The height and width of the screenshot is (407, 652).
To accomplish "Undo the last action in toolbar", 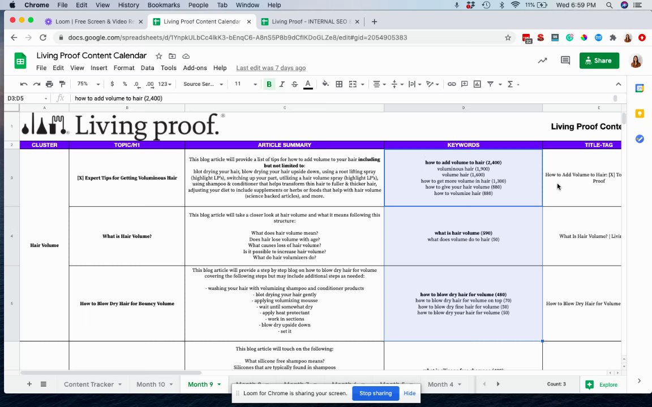I will pos(24,84).
